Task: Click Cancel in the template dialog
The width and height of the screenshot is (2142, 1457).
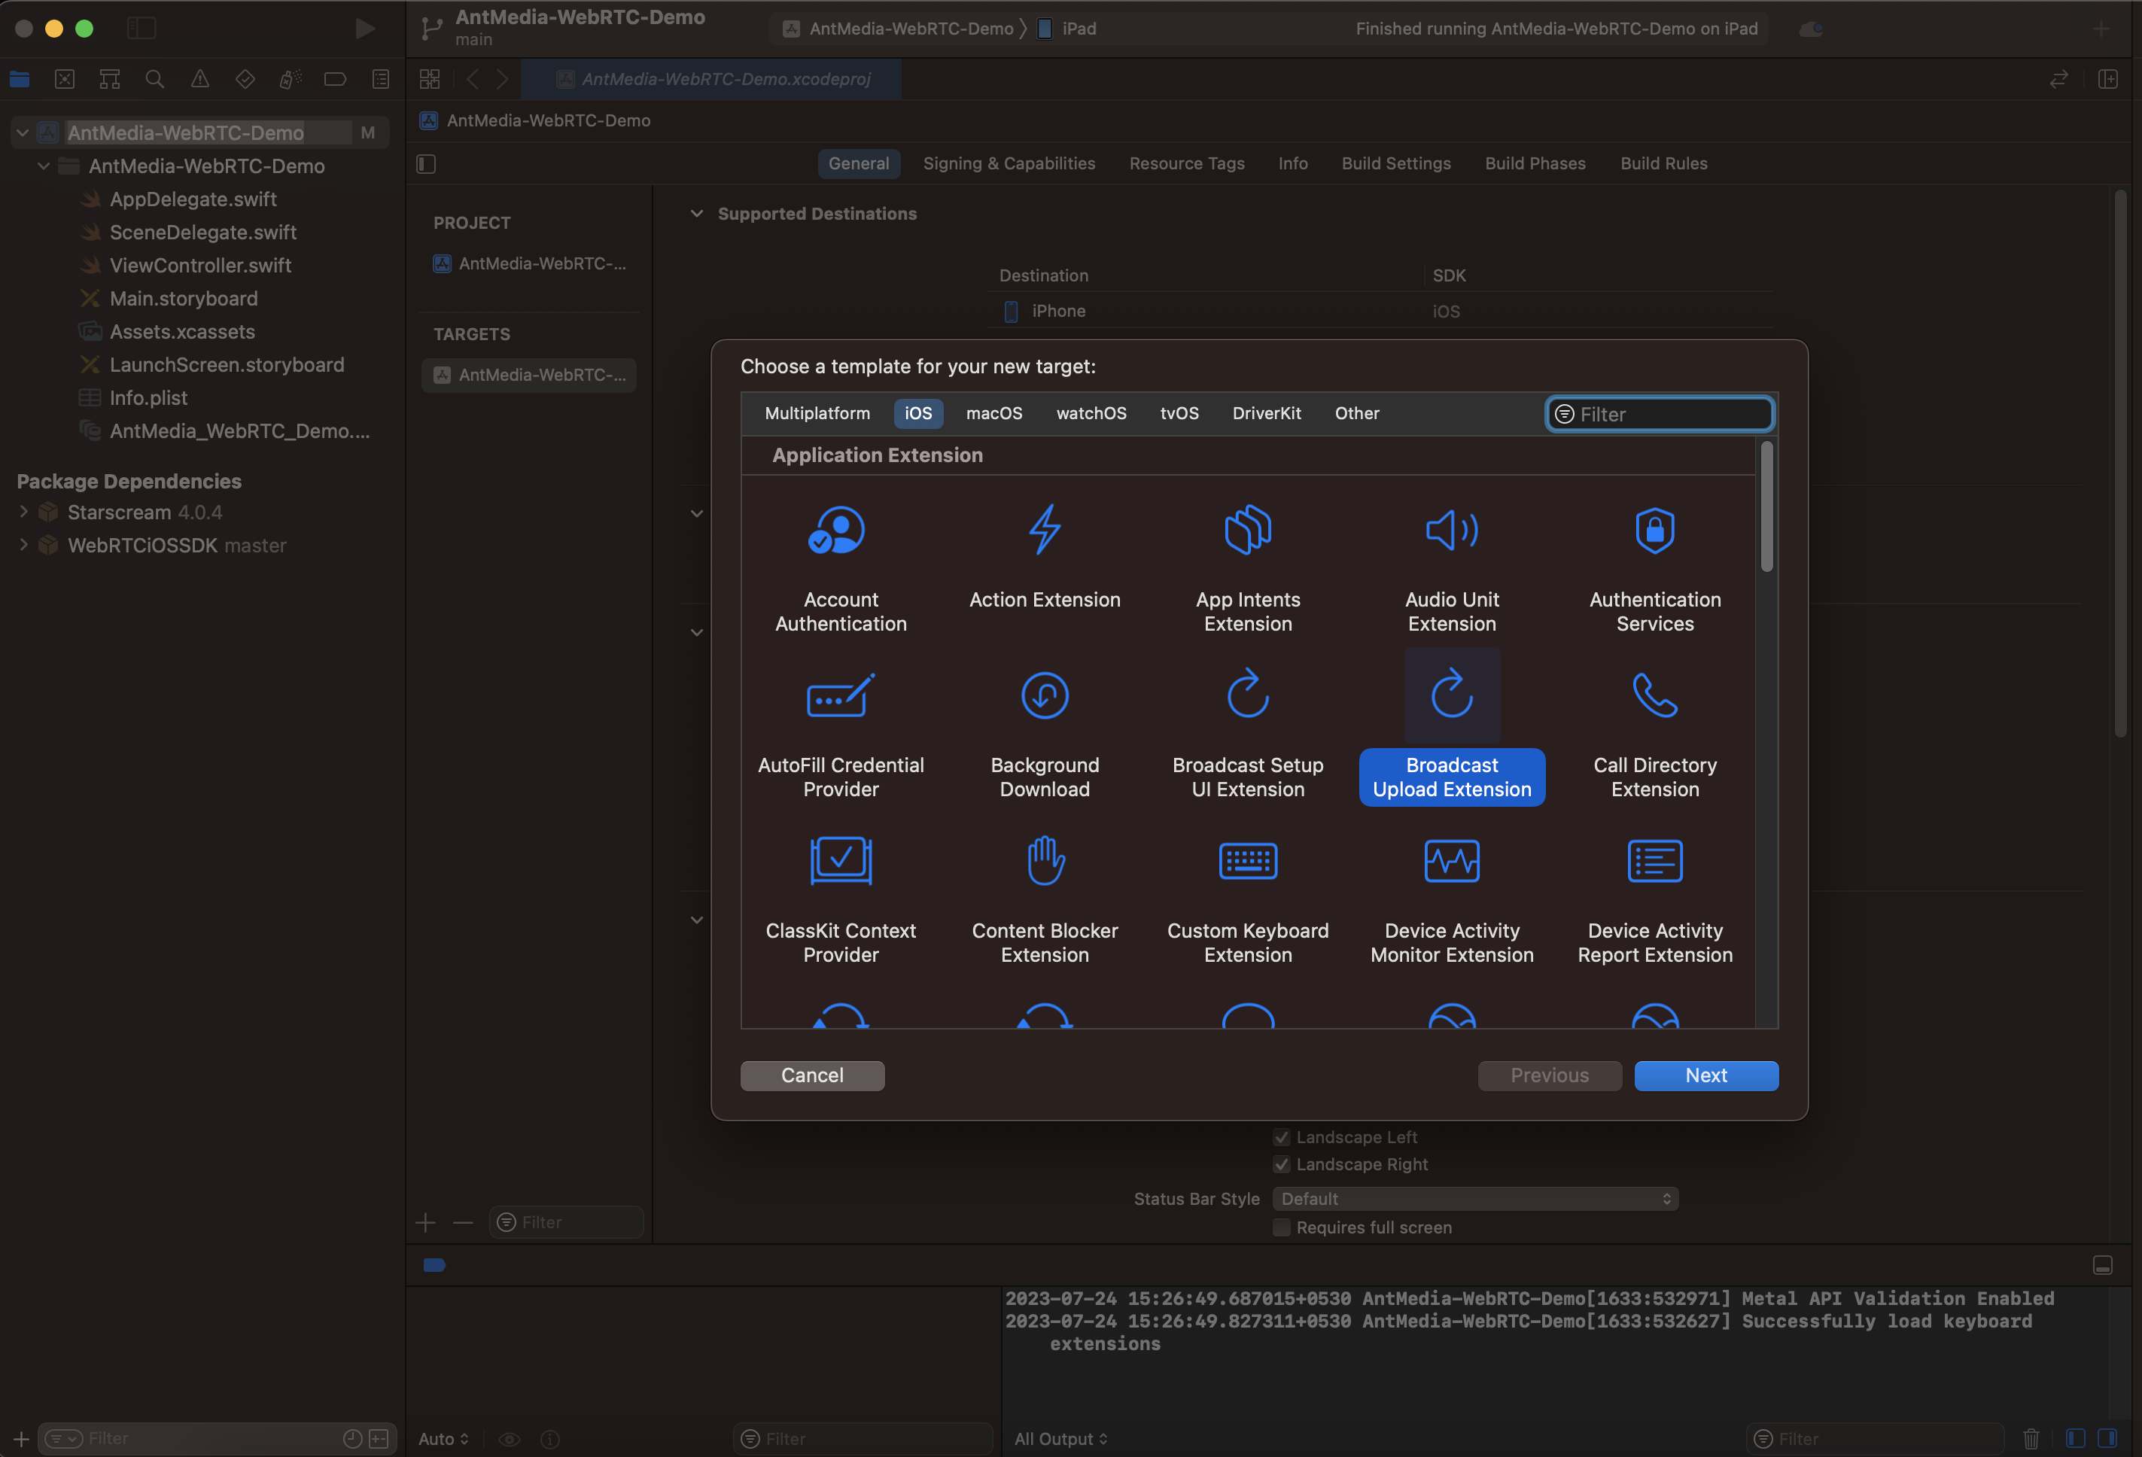Action: click(x=812, y=1075)
